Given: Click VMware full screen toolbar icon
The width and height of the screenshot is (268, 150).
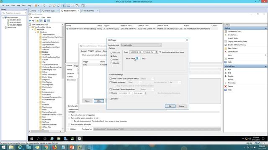Looking at the screenshot, I should [73, 5].
